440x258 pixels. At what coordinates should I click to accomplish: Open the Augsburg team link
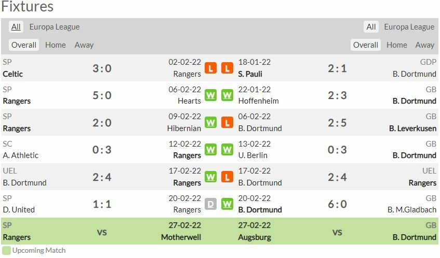coord(255,237)
